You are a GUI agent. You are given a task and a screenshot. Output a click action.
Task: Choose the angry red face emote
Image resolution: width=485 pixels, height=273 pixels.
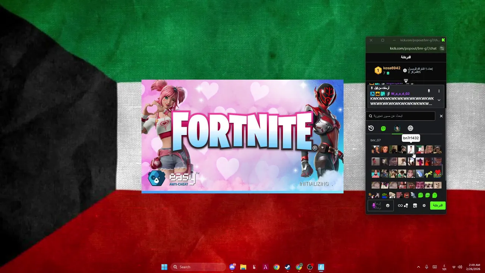407,195
